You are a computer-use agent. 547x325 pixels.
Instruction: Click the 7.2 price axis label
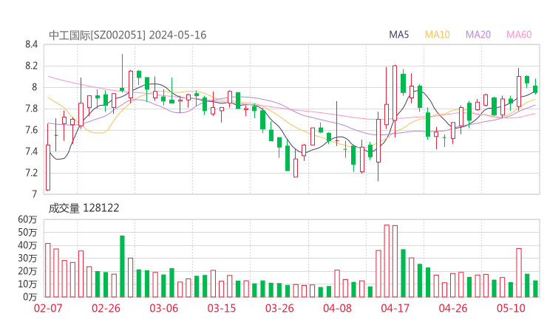[31, 173]
